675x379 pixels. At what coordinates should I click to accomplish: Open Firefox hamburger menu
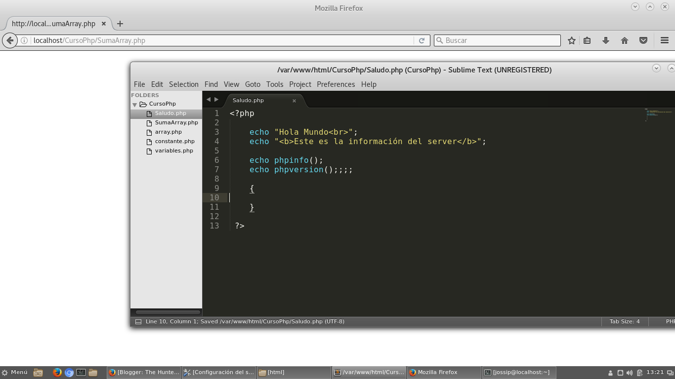coord(665,40)
